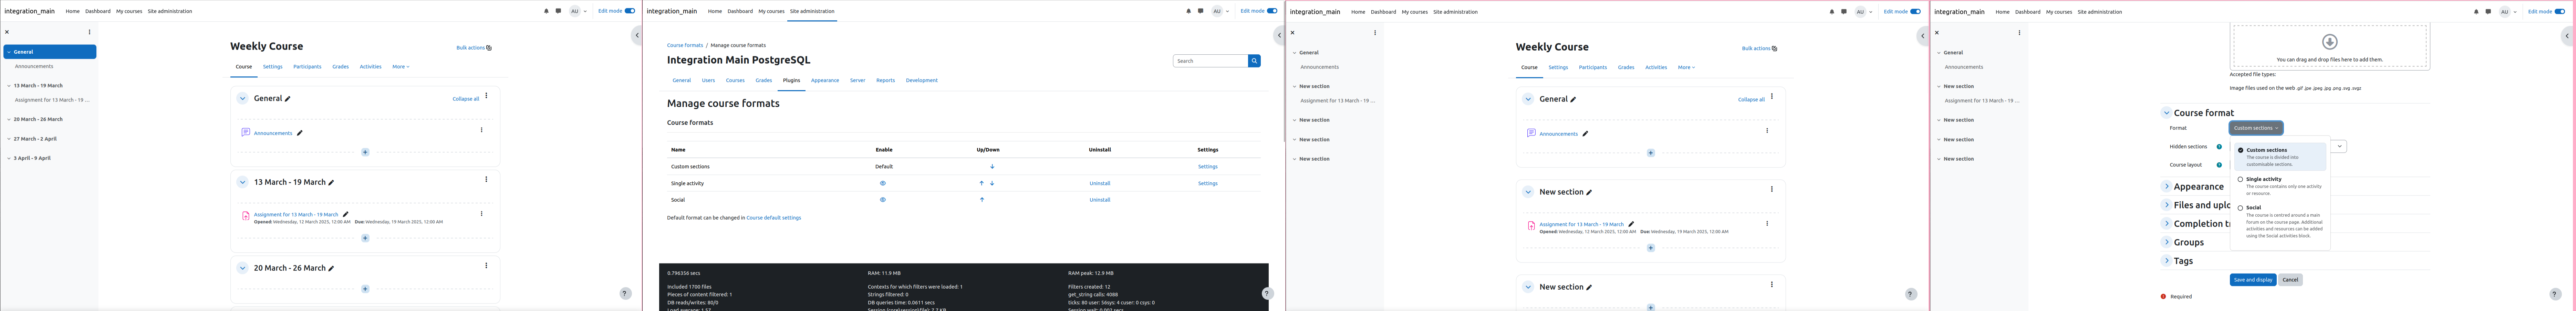Open General section actions menu in third window
The image size is (2576, 311).
pos(1772,97)
